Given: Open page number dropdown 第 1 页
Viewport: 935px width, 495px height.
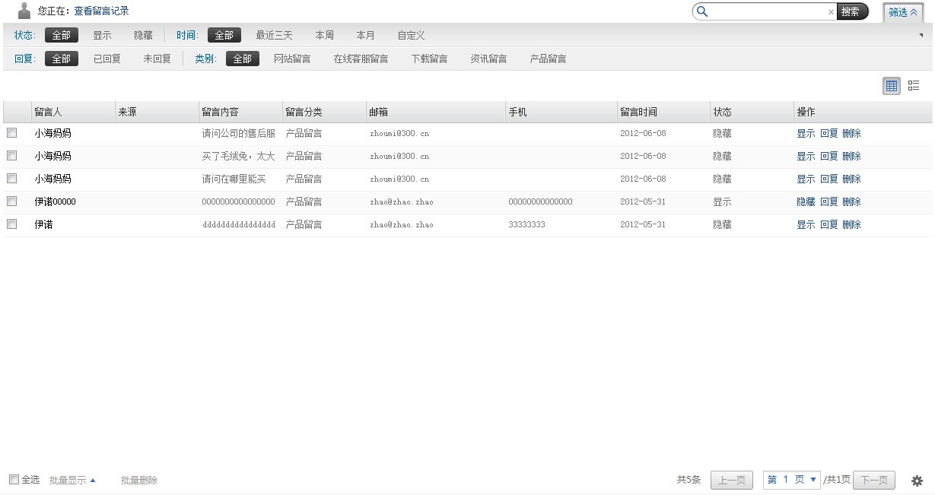Looking at the screenshot, I should pos(791,480).
